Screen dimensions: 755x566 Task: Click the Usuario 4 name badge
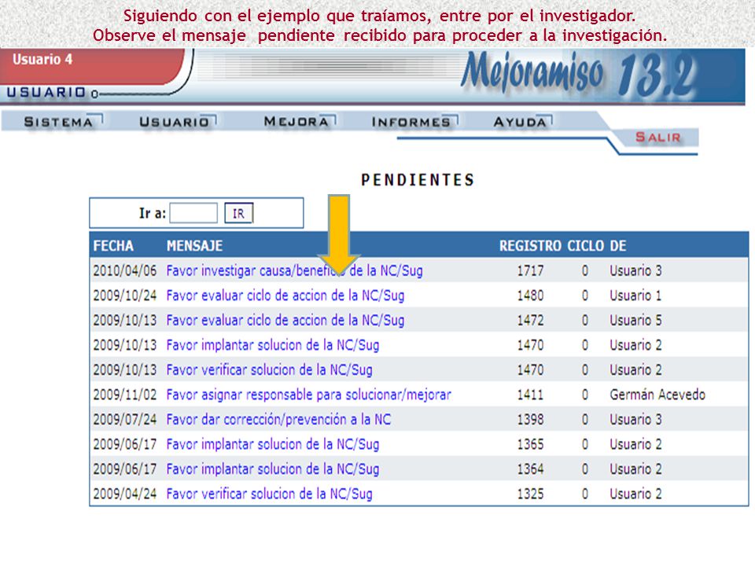pyautogui.click(x=42, y=60)
